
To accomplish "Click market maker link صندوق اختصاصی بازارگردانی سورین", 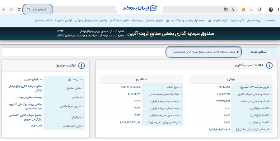I will click(26, 117).
